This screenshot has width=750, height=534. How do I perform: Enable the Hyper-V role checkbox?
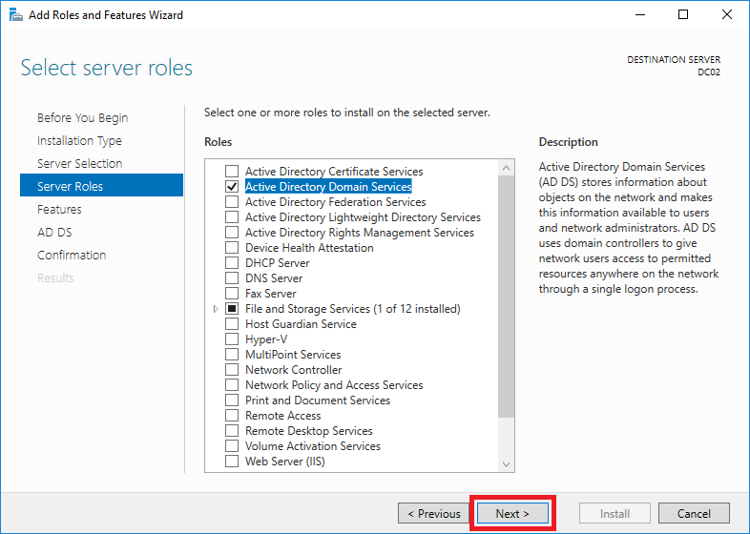coord(232,339)
